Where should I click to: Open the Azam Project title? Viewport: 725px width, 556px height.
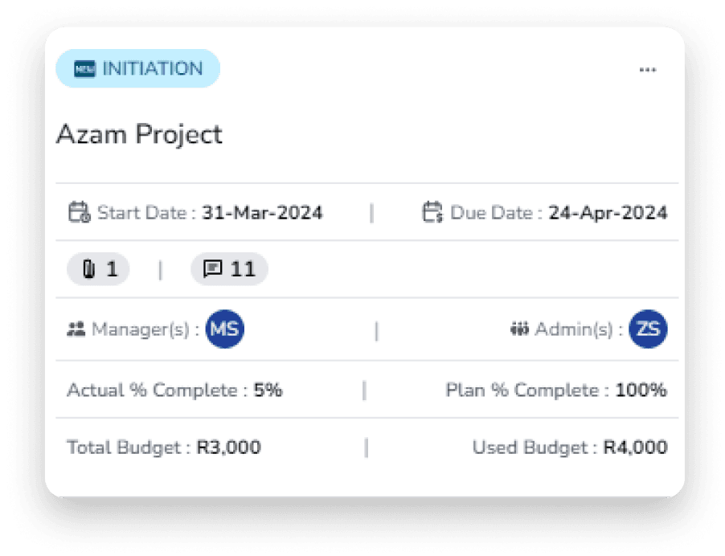pyautogui.click(x=139, y=134)
